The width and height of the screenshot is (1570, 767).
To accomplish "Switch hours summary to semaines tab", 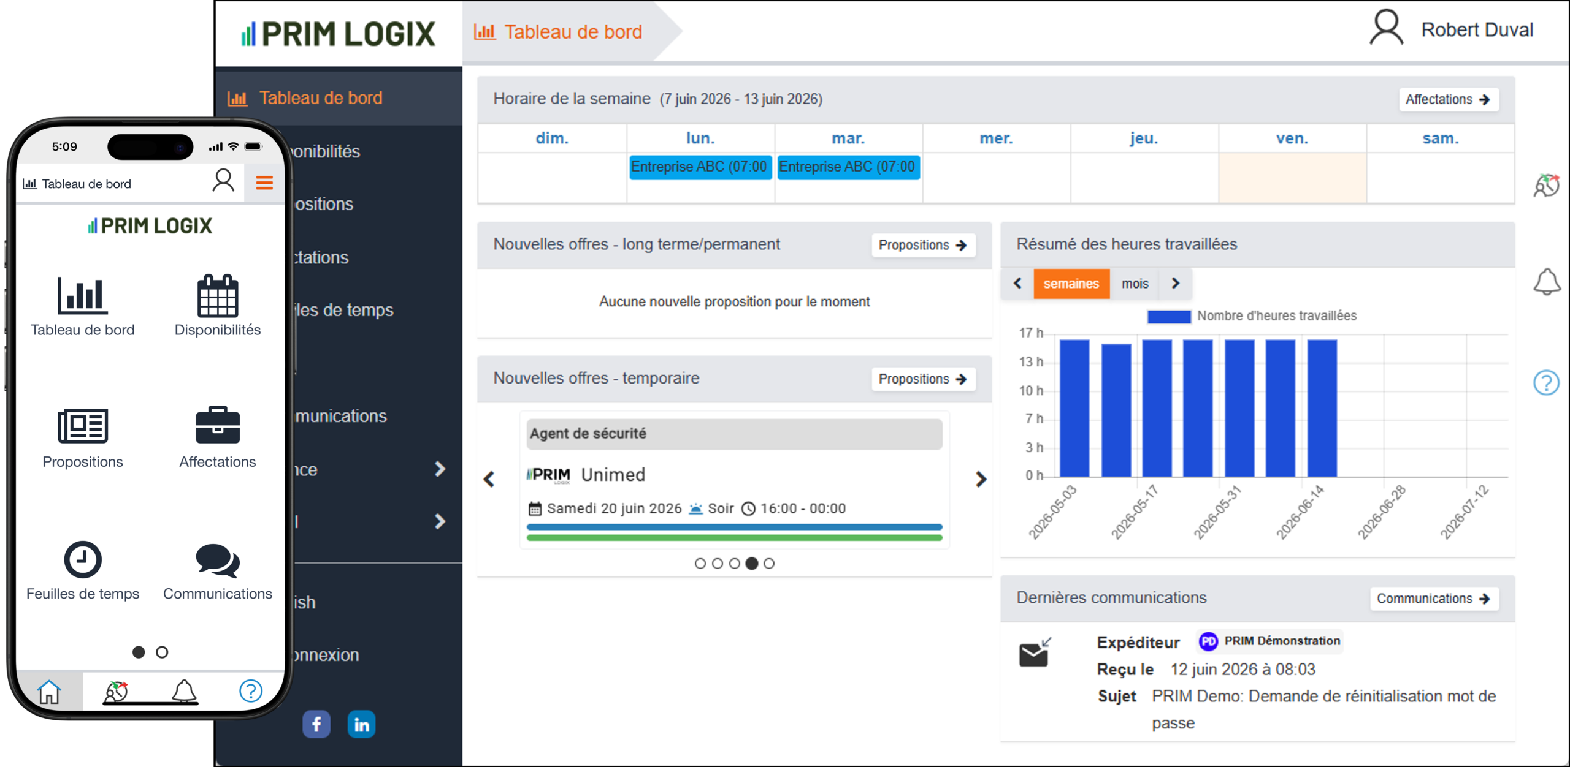I will (1071, 283).
